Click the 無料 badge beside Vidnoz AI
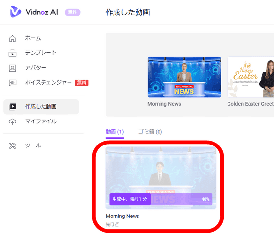Image resolution: width=274 pixels, height=241 pixels. pos(72,12)
